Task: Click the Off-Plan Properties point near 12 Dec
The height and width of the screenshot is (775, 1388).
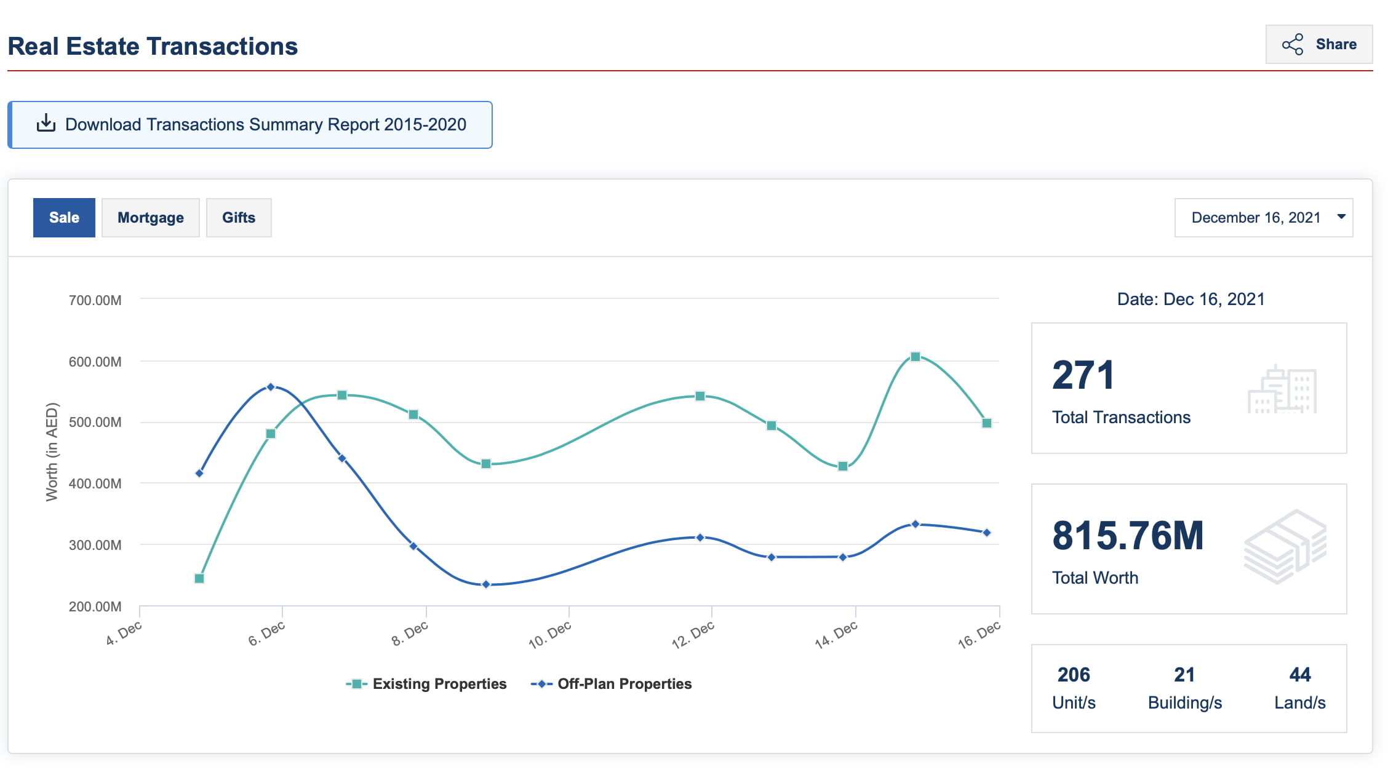Action: (700, 538)
